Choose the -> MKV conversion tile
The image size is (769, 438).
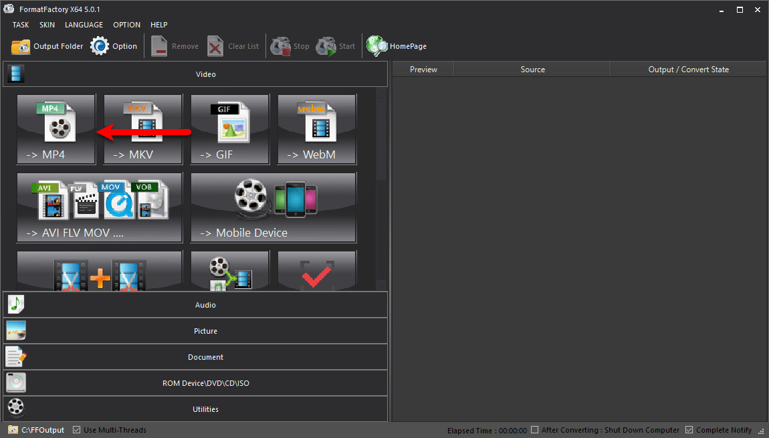click(143, 130)
